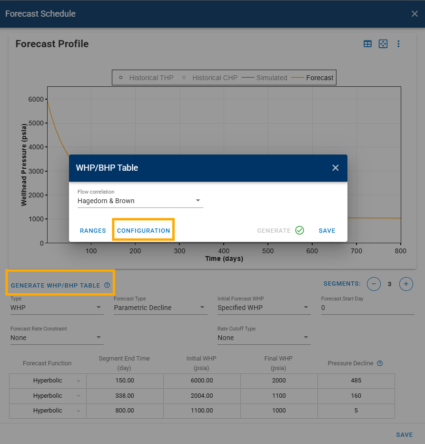Viewport: 425px width, 444px height.
Task: Close the Forecast Schedule window
Action: pyautogui.click(x=415, y=14)
